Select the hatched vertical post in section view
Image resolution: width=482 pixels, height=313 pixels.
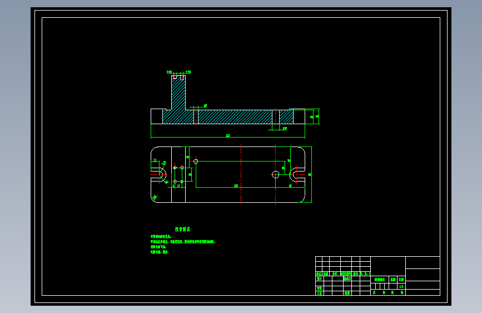pos(178,92)
